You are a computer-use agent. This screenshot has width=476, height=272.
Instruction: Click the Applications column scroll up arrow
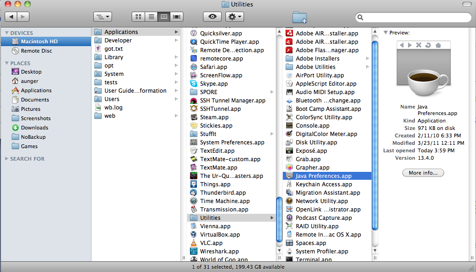(x=279, y=32)
